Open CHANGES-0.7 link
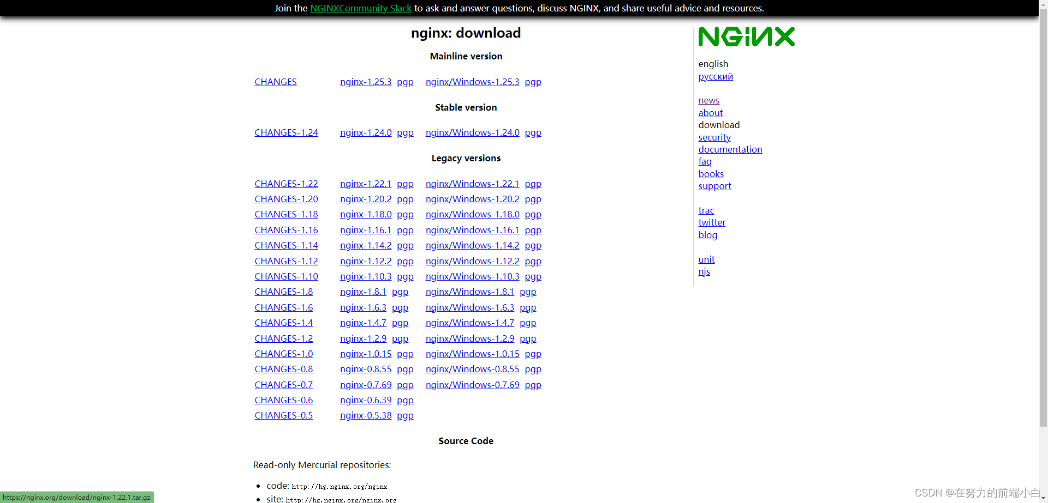1048x503 pixels. [x=284, y=385]
